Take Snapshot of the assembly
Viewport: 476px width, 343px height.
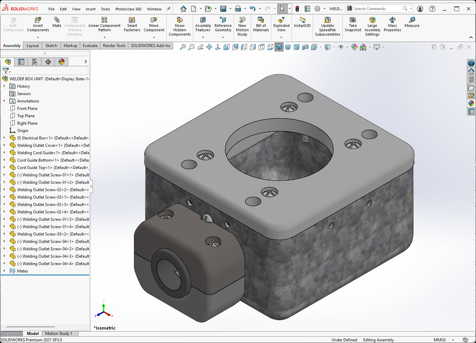(x=353, y=25)
